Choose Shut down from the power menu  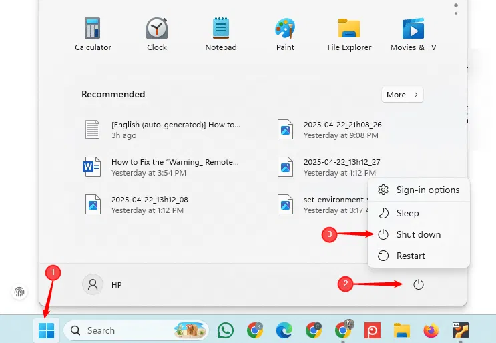pos(419,234)
